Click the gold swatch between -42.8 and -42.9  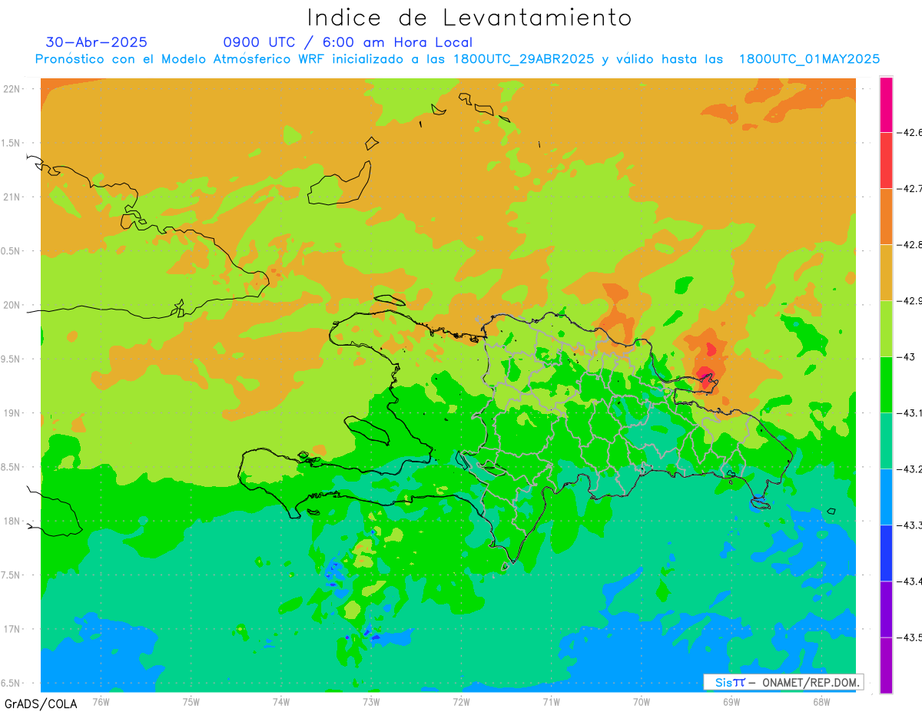tap(886, 273)
